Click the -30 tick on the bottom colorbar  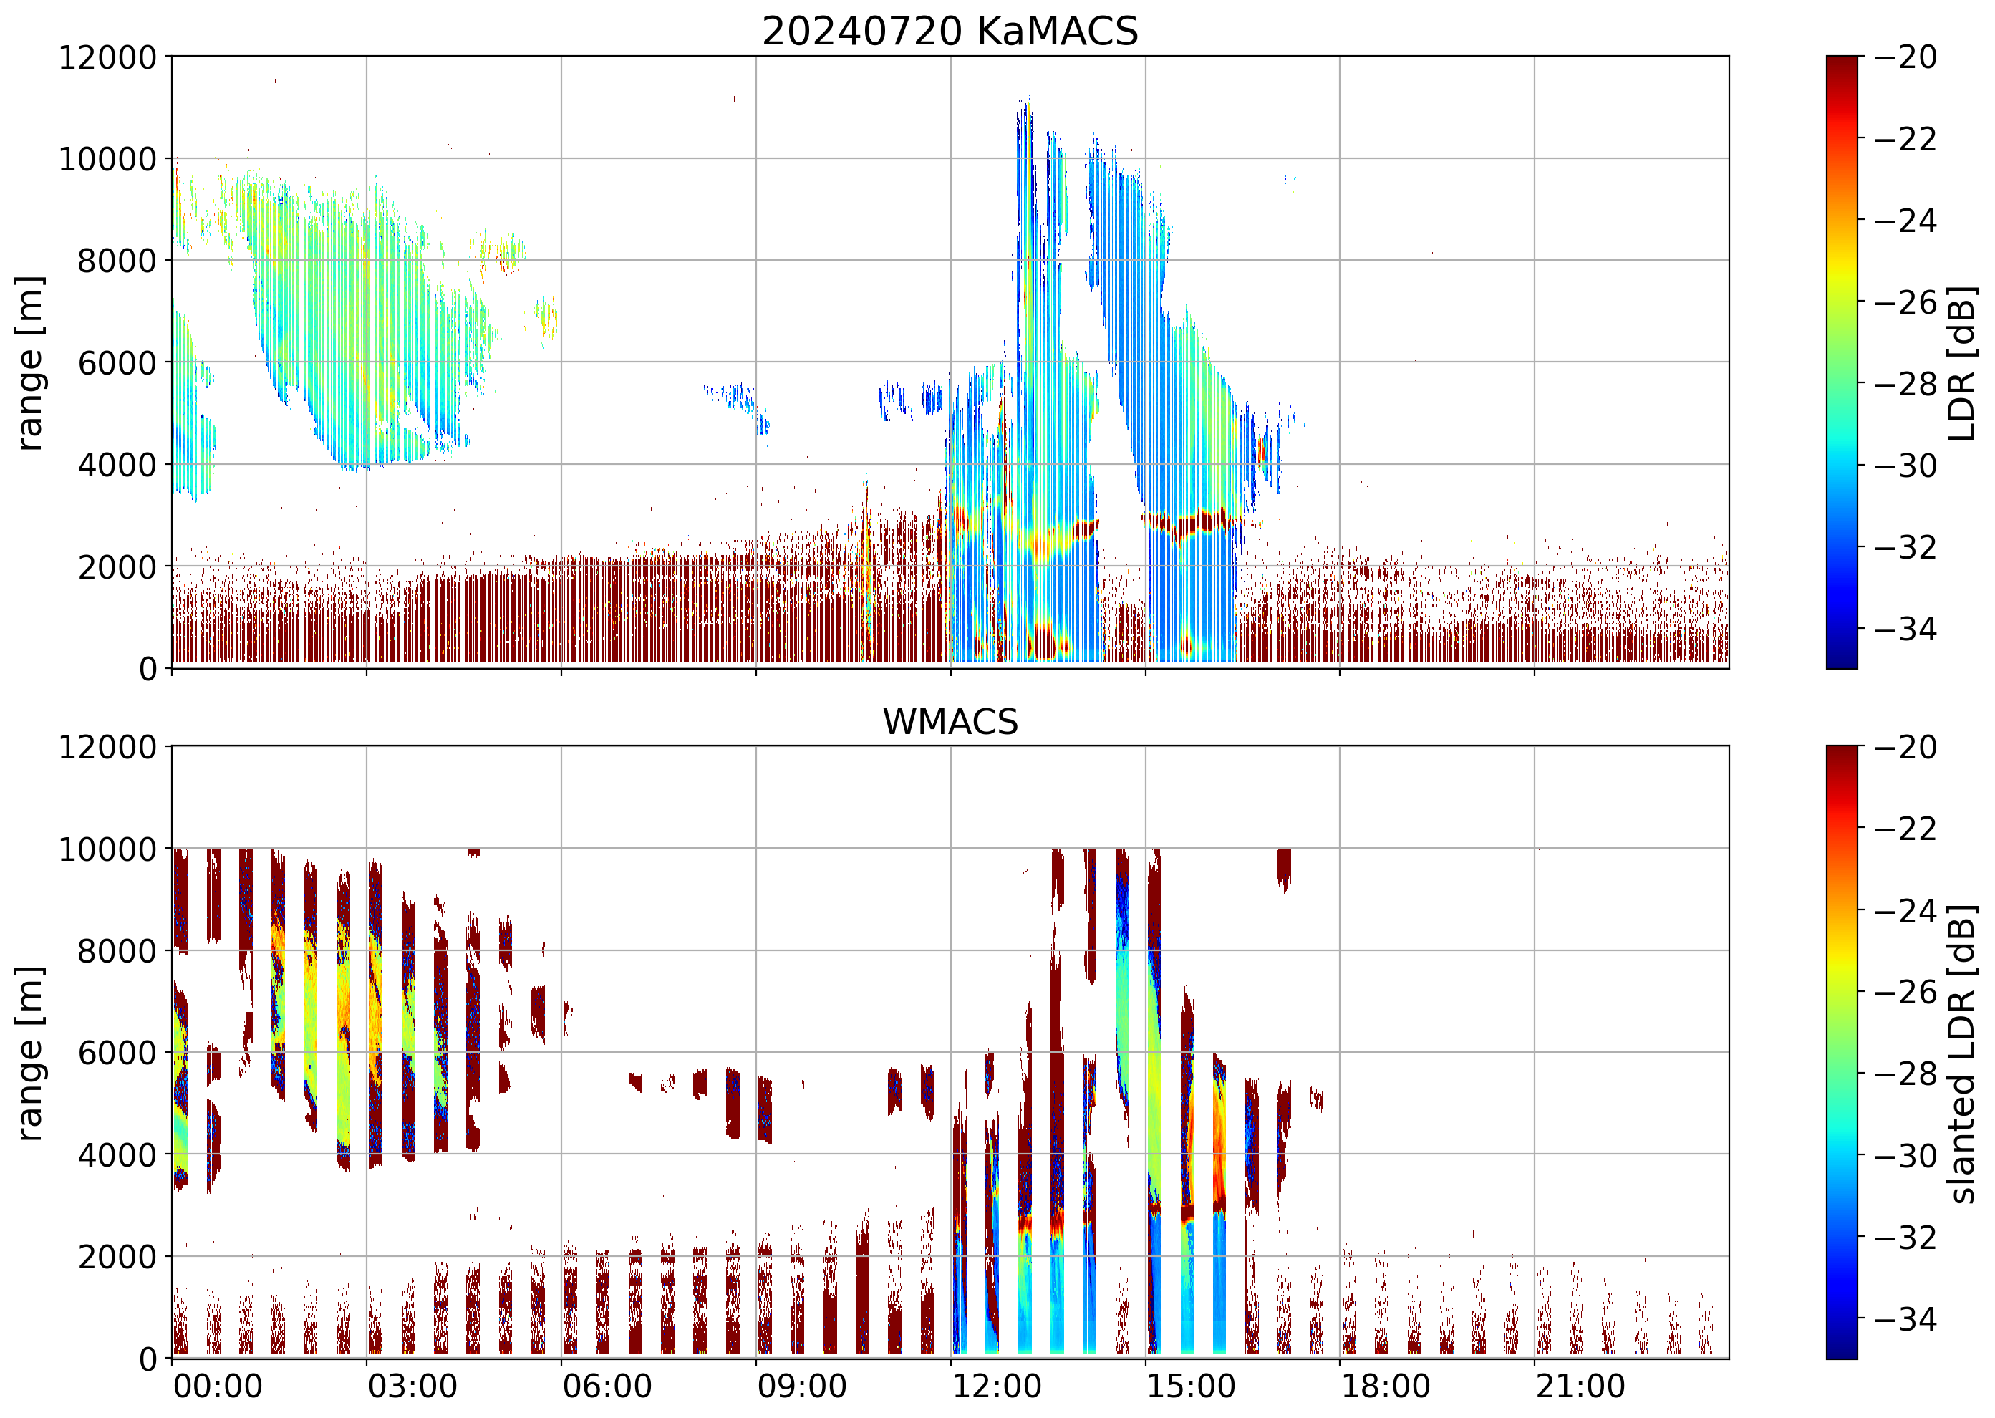coord(1905,1156)
